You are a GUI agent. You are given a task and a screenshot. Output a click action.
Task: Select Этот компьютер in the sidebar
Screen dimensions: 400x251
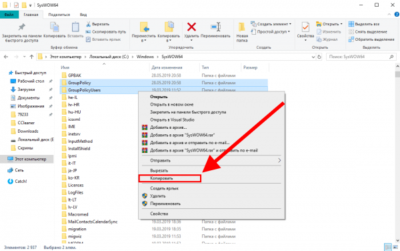[27, 159]
